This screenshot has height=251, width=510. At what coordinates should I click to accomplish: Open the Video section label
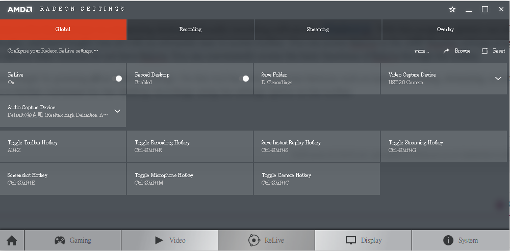[177, 241]
